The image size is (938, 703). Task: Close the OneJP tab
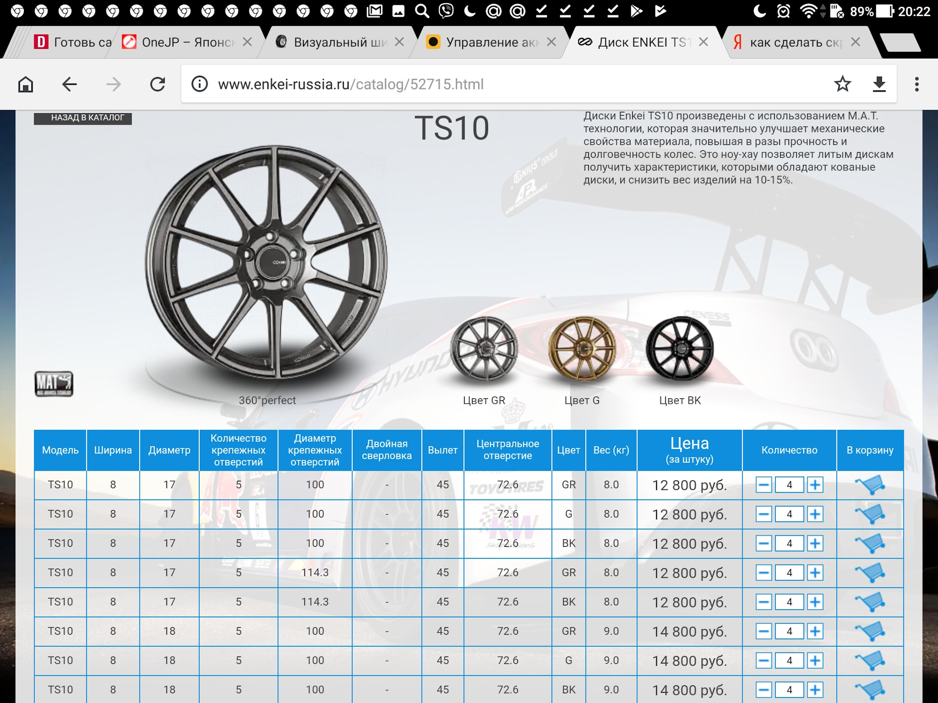[x=248, y=42]
